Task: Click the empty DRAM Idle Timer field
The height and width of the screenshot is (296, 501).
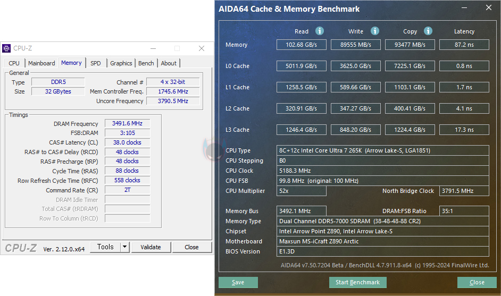Action: pyautogui.click(x=127, y=200)
